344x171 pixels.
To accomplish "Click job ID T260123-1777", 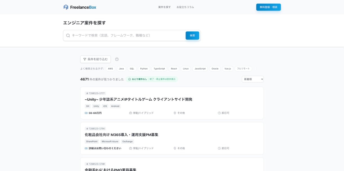I will [95, 94].
